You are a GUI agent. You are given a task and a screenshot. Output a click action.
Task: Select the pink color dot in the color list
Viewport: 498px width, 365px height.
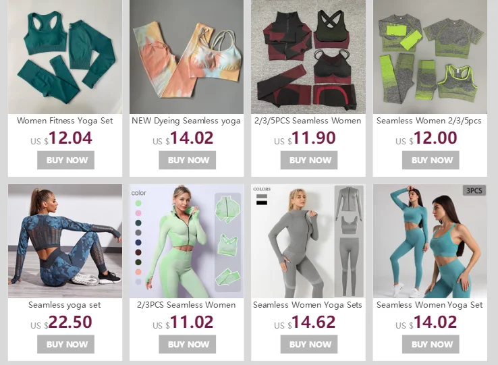pos(138,213)
